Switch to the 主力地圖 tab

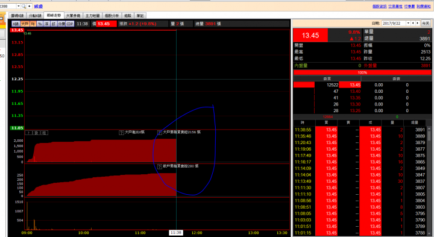(92, 16)
